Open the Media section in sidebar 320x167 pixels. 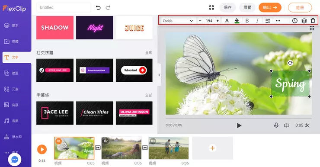[11, 42]
